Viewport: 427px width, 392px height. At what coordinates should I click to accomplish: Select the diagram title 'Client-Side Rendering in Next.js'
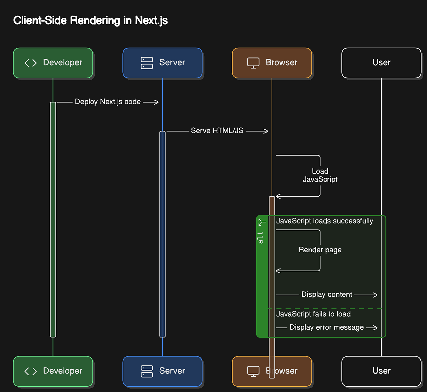pyautogui.click(x=91, y=20)
